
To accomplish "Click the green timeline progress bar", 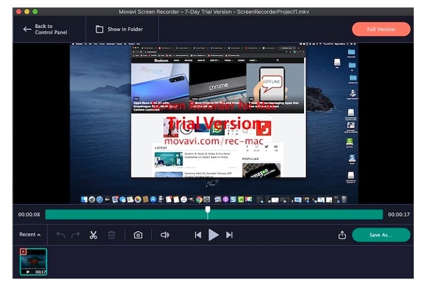I will tap(214, 214).
